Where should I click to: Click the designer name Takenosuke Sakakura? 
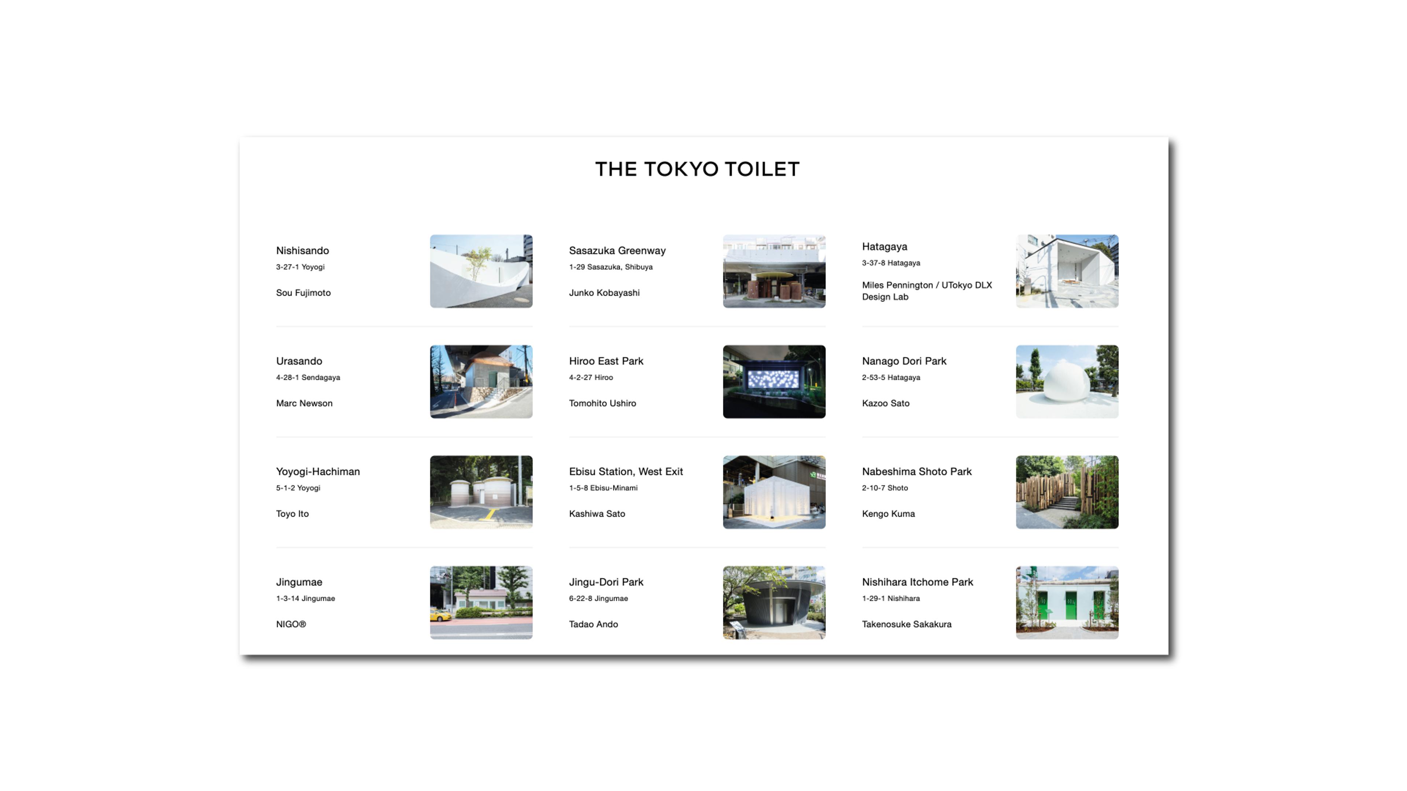pos(907,624)
